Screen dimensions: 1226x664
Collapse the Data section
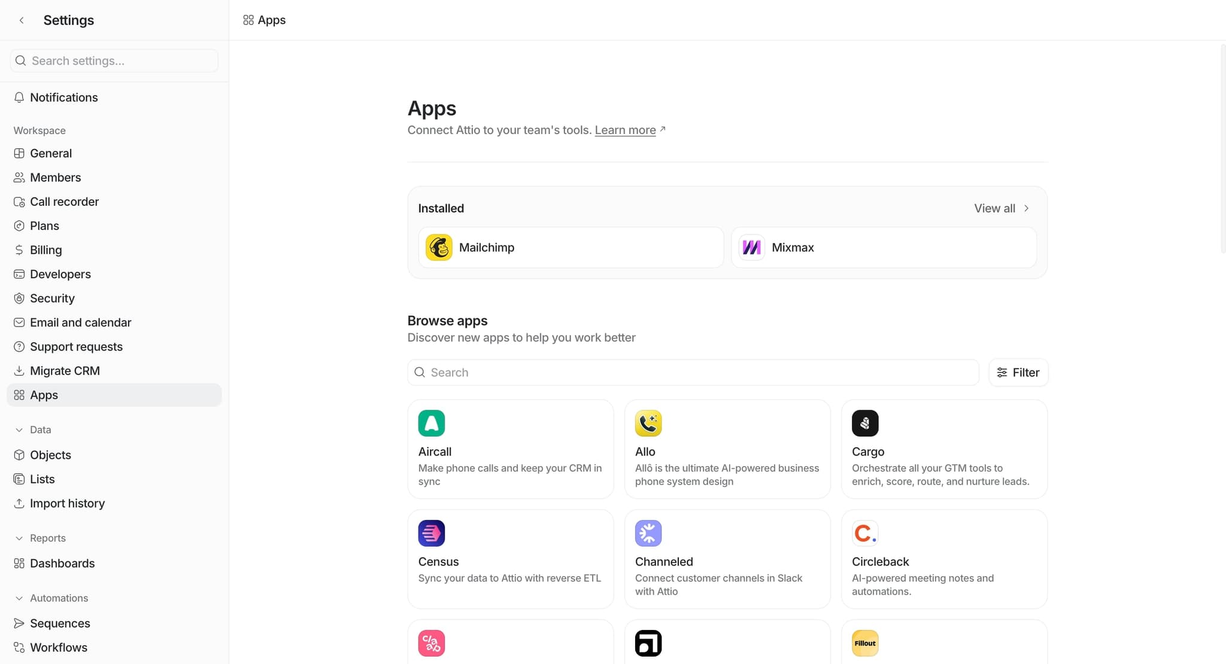(19, 430)
